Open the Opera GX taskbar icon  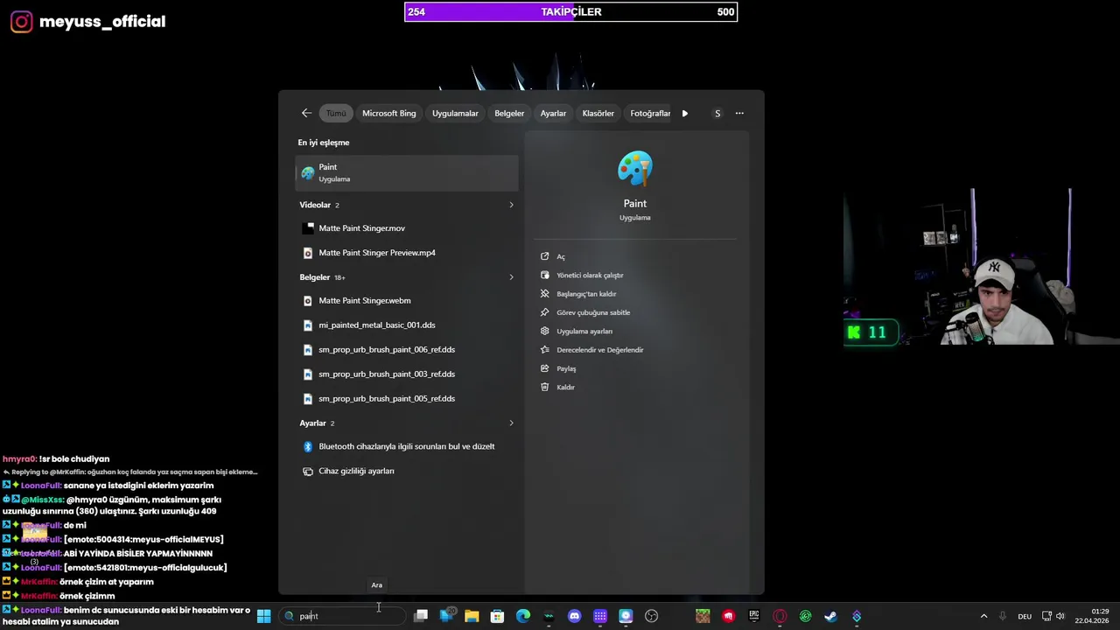[780, 616]
